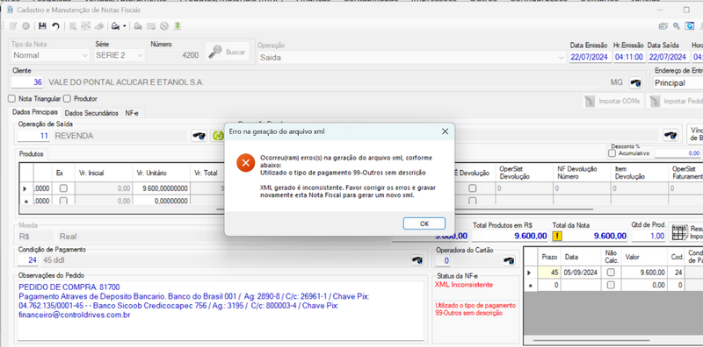
Task: Click the printer toolbar icon
Action: [115, 26]
